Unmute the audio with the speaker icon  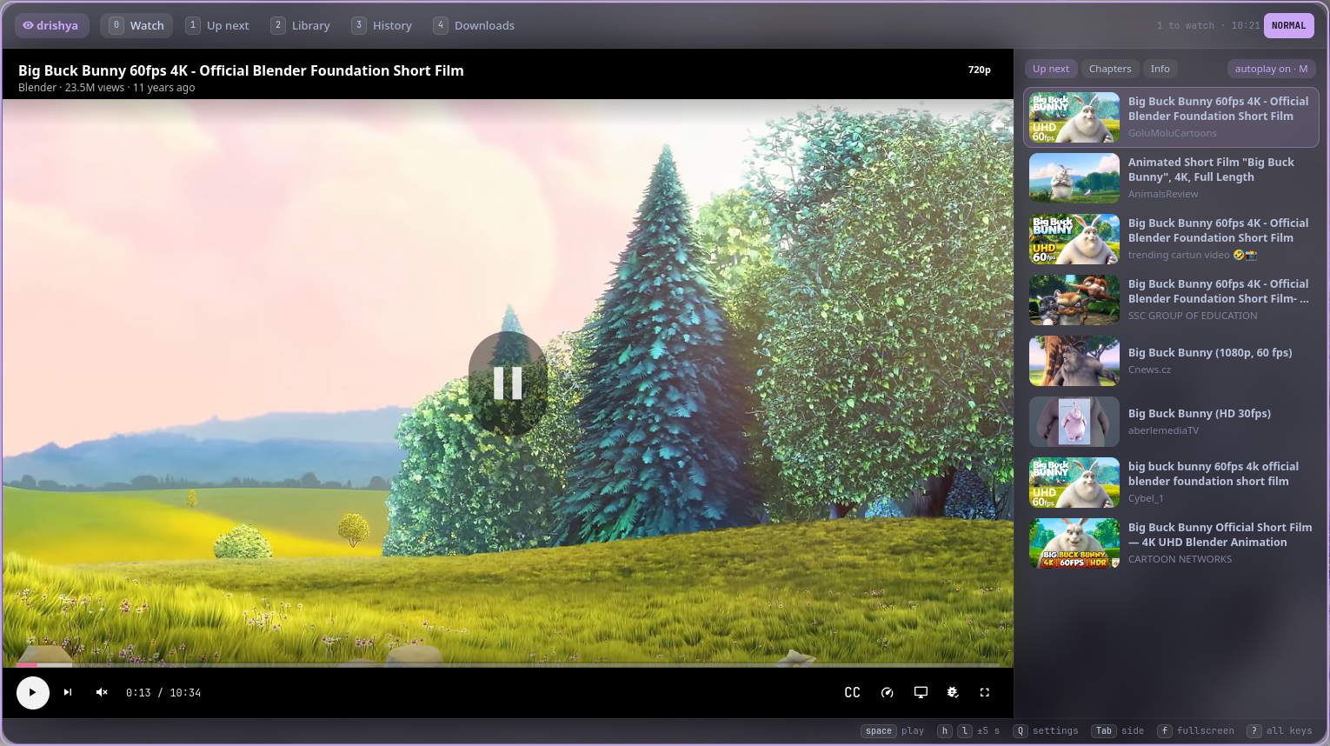pos(102,693)
